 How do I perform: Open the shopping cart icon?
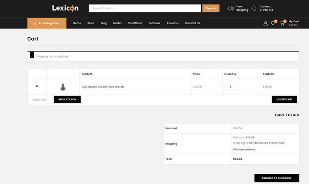282,23
